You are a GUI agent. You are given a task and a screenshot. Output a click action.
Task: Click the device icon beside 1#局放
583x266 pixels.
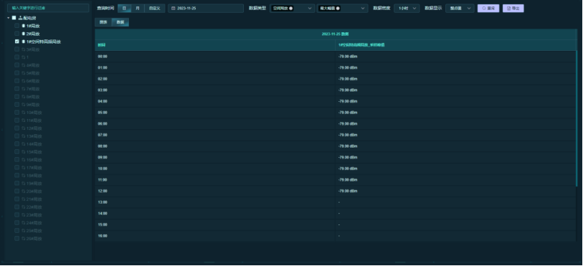(24, 26)
